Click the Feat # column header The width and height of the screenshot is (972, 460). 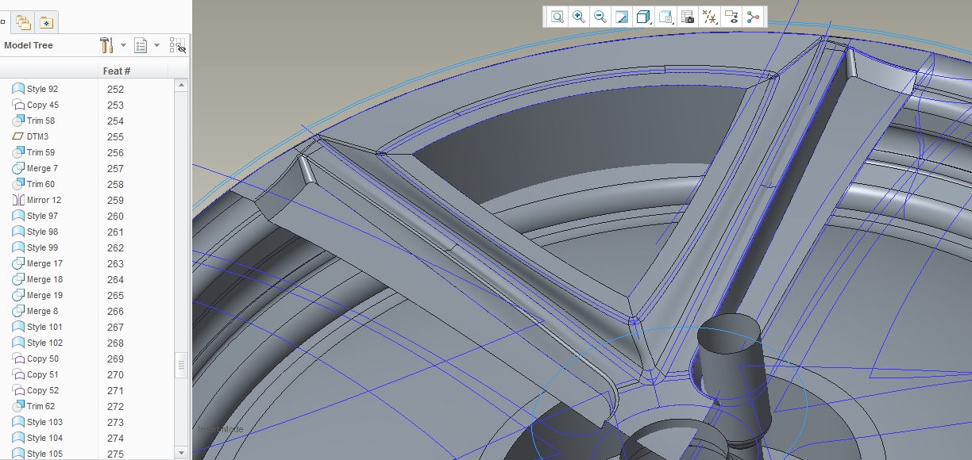pyautogui.click(x=117, y=71)
